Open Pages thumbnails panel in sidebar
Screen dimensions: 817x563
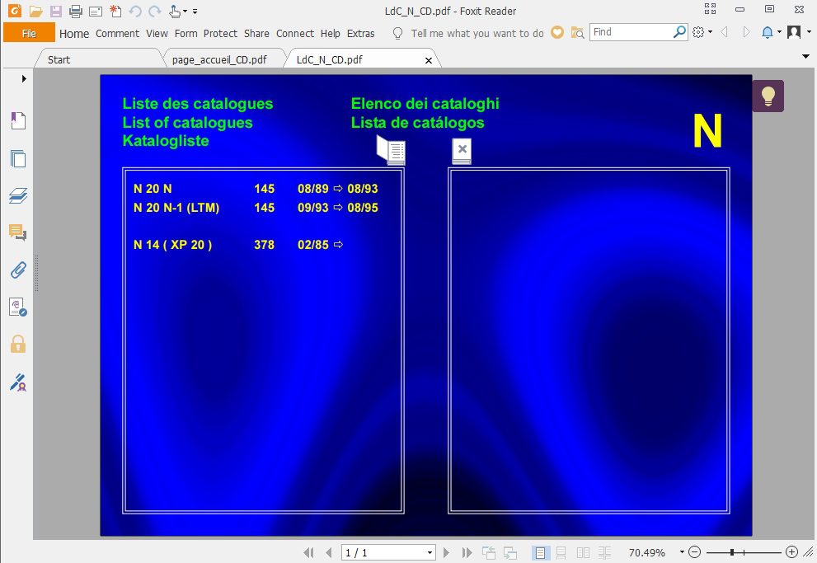click(x=18, y=158)
